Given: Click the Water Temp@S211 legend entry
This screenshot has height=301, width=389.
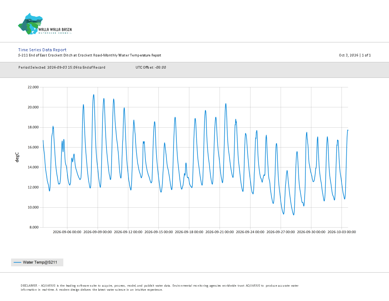Looking at the screenshot, I should click(37, 262).
